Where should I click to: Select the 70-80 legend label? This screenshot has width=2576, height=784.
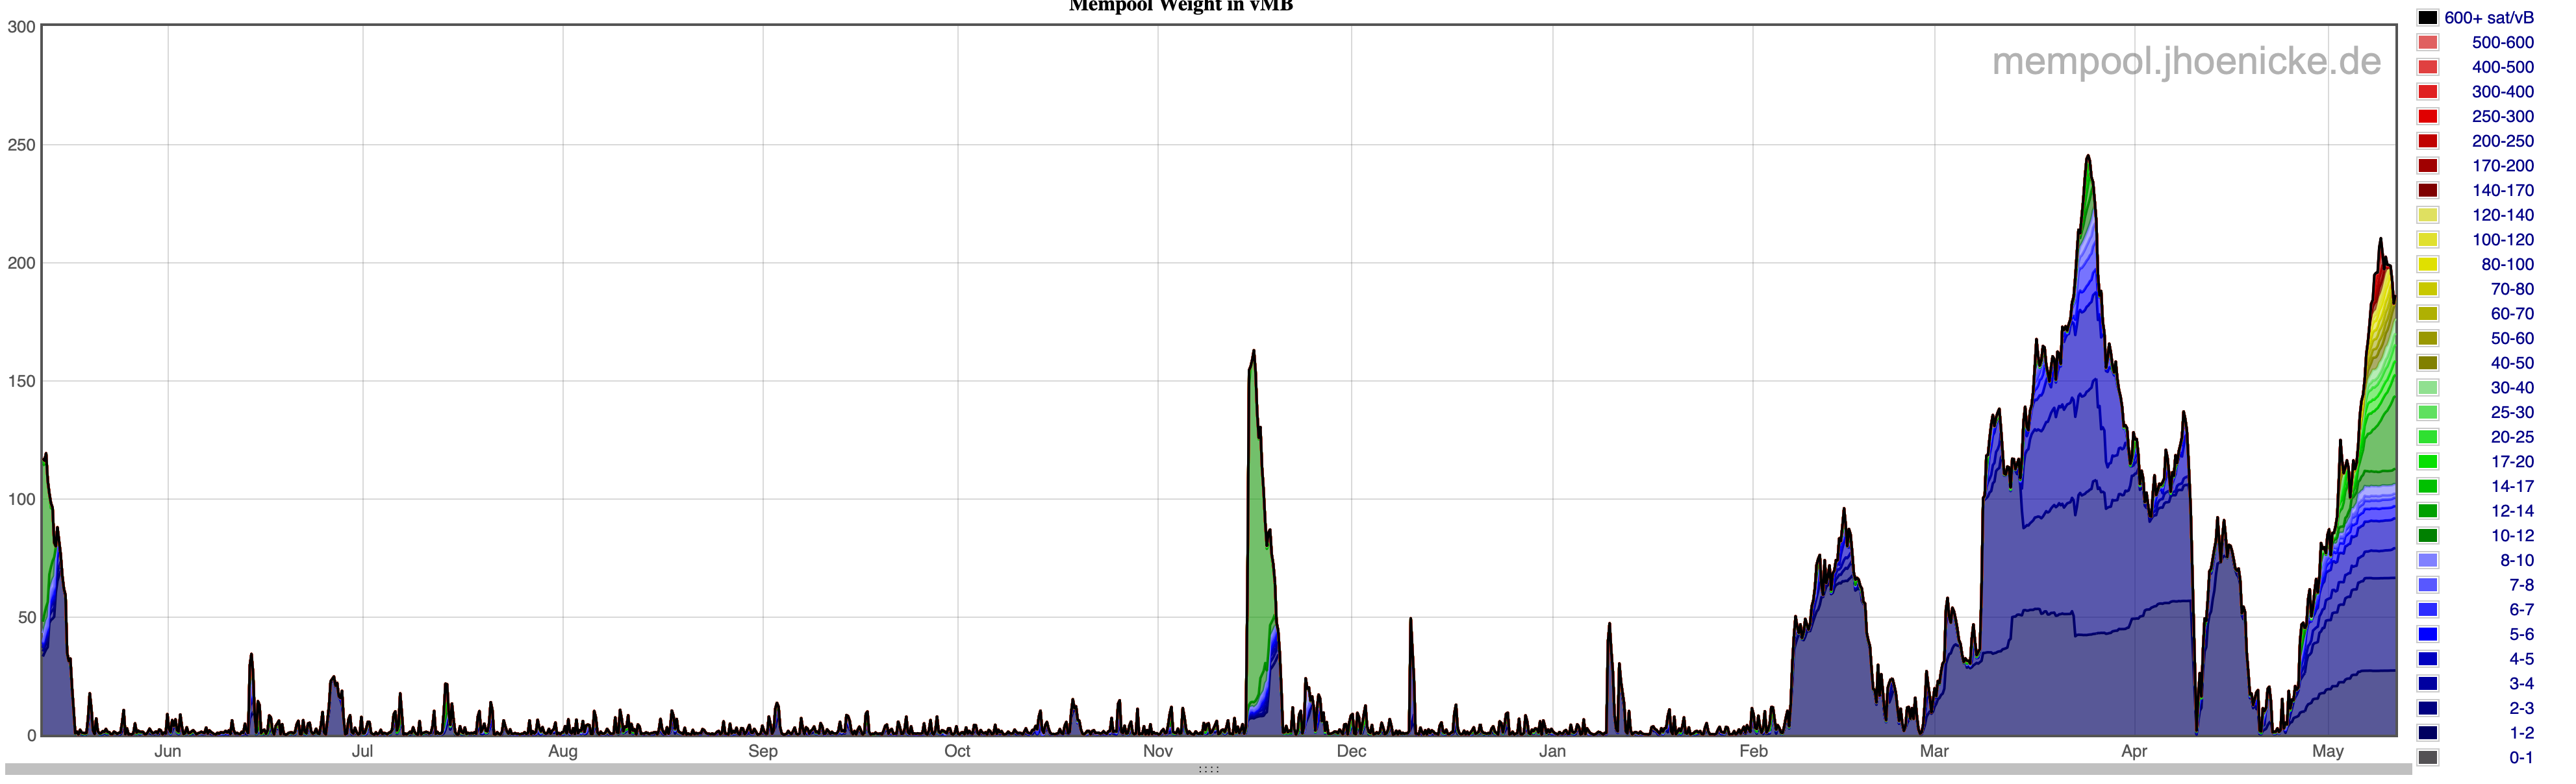coord(2511,289)
